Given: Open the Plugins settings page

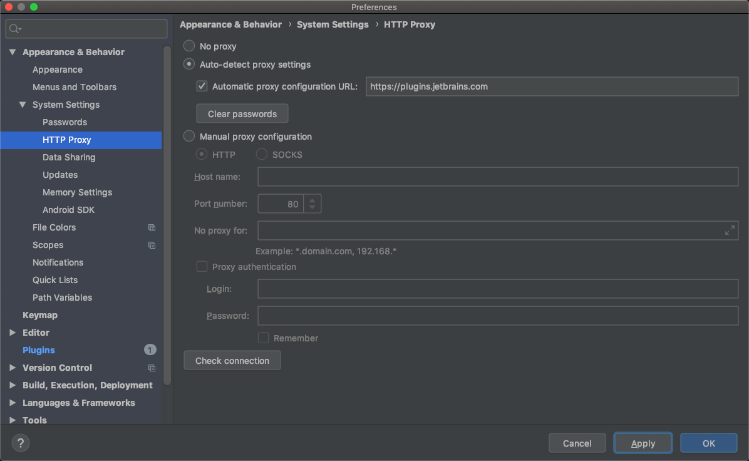Looking at the screenshot, I should pos(39,350).
